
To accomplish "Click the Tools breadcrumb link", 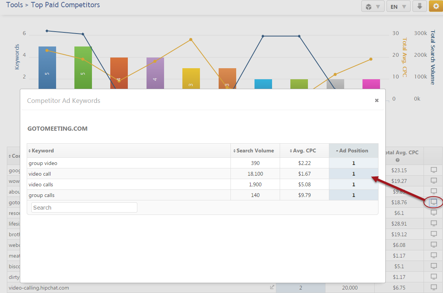I will click(x=14, y=5).
